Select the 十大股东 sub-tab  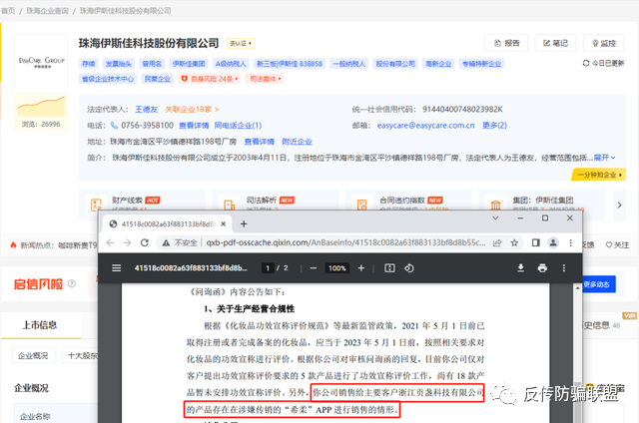[82, 355]
